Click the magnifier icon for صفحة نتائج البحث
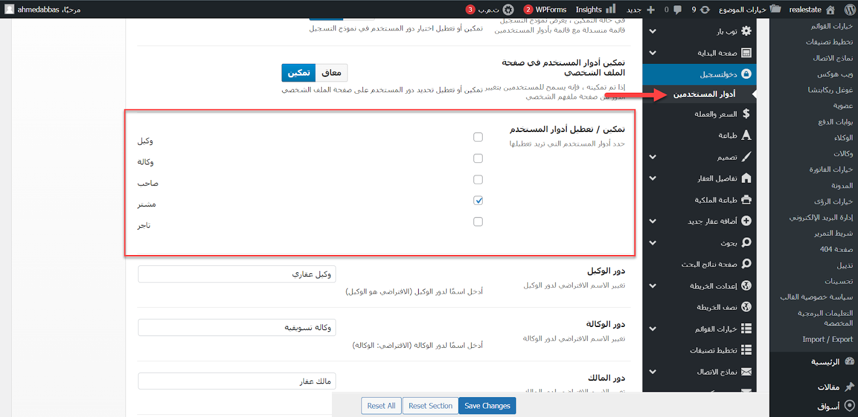Viewport: 858px width, 417px height. (746, 264)
